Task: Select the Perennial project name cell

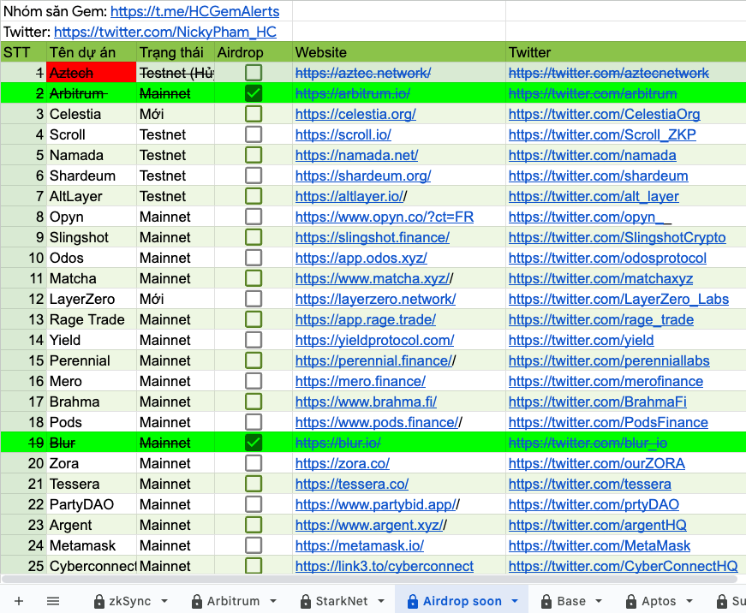Action: [92, 360]
